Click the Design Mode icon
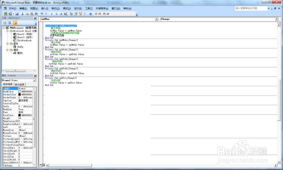 [66, 14]
